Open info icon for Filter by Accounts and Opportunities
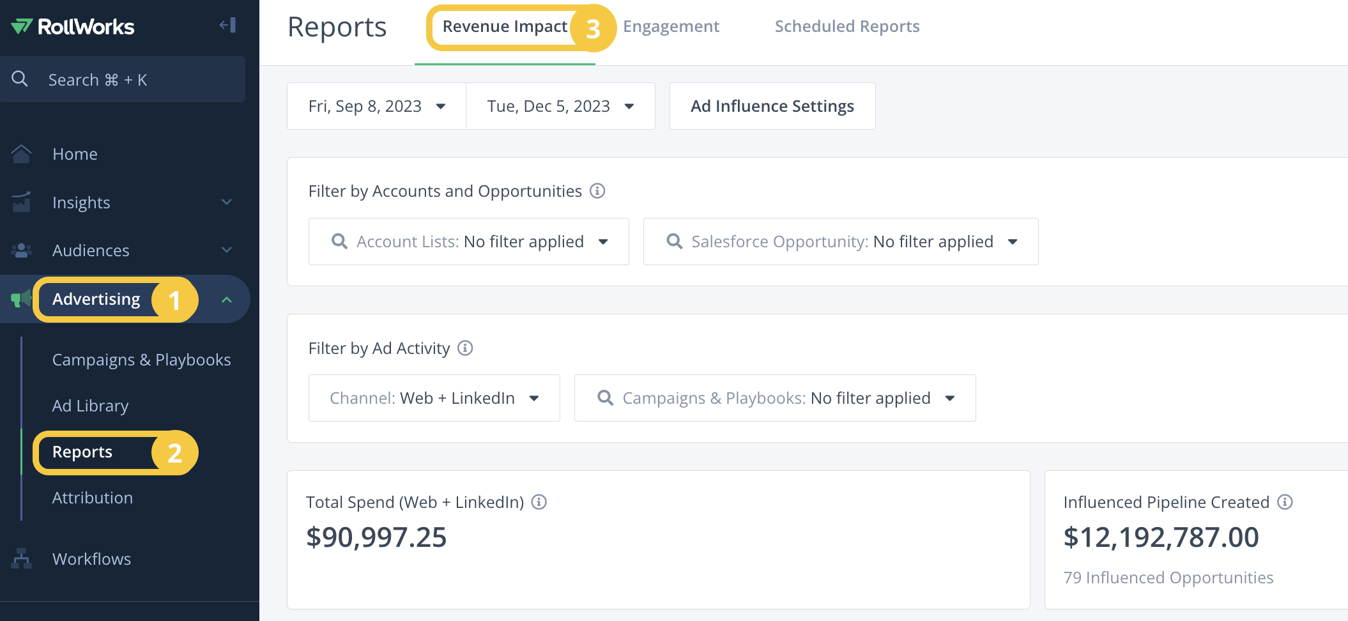The image size is (1348, 621). pyautogui.click(x=597, y=191)
